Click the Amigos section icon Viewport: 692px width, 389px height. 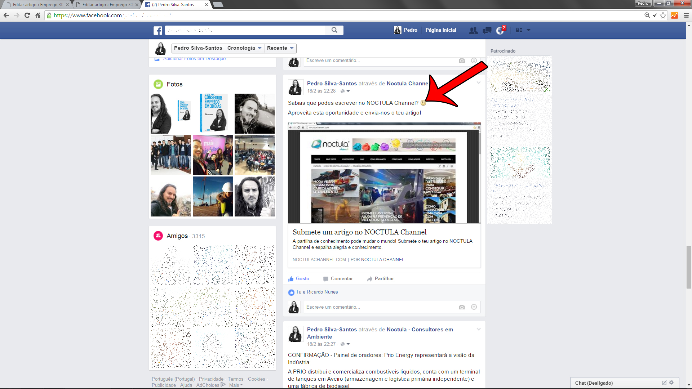coord(158,236)
